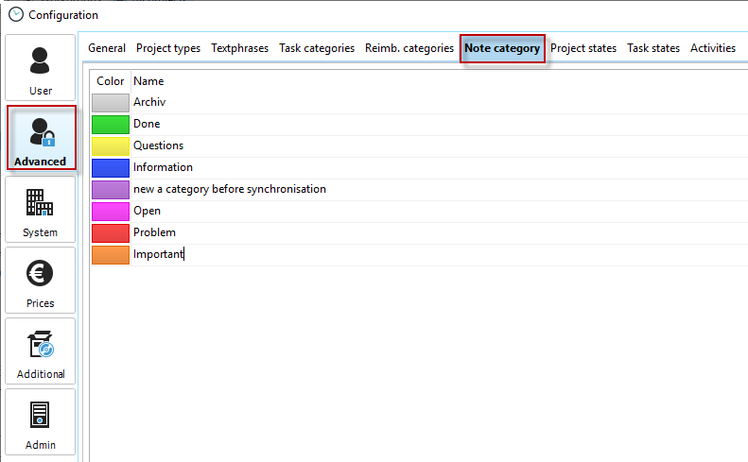
Task: Open the Project types tab
Action: pyautogui.click(x=168, y=48)
